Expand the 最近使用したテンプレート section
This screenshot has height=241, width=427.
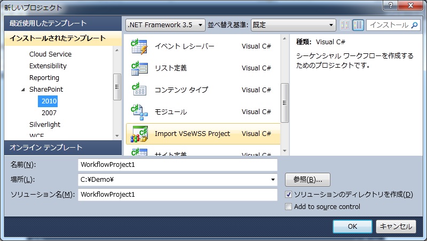click(x=63, y=23)
